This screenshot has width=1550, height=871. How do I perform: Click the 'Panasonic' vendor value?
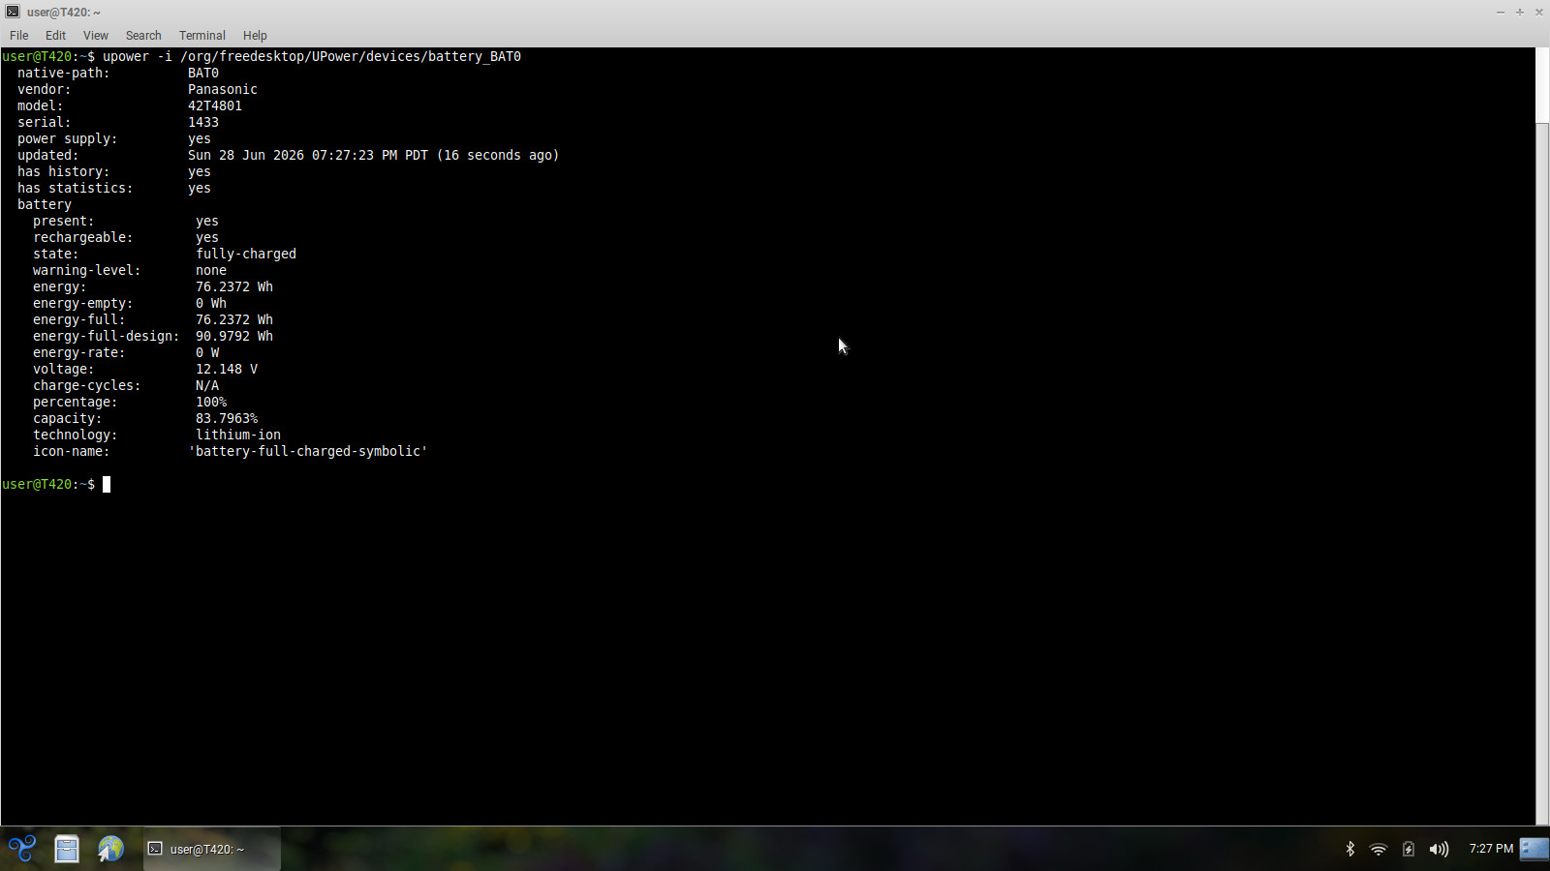coord(223,89)
